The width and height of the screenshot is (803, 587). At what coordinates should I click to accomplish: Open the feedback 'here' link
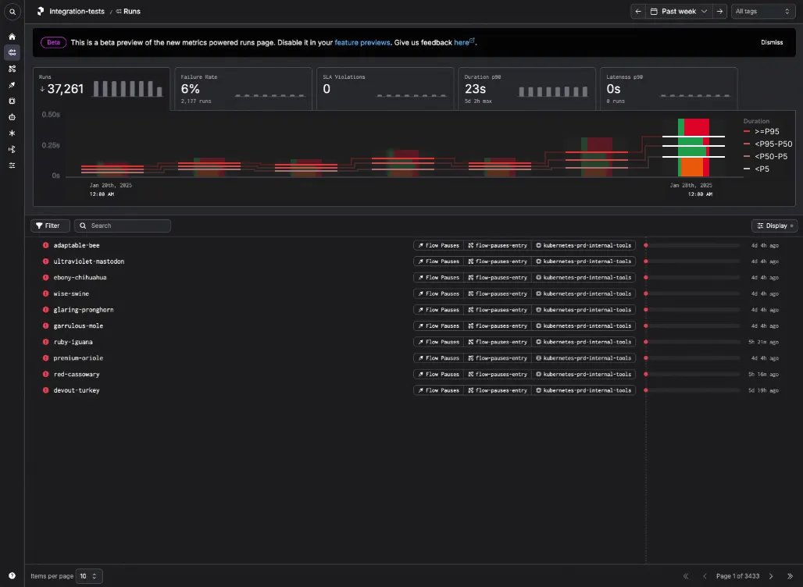click(x=464, y=42)
